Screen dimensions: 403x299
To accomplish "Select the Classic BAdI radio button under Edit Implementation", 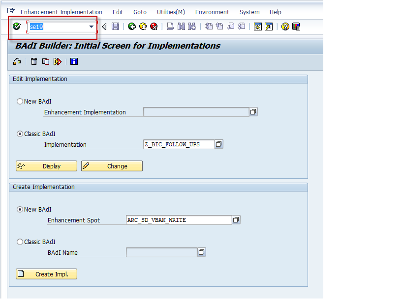I will tap(20, 134).
